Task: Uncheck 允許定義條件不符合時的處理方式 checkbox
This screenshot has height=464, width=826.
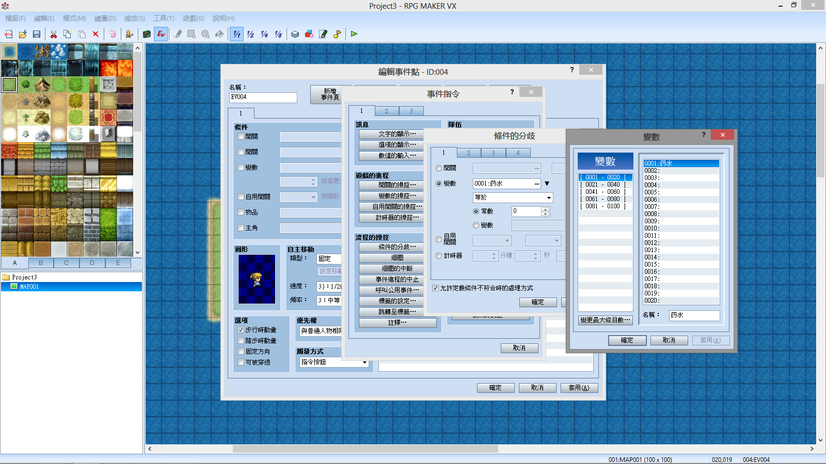Action: coord(436,288)
